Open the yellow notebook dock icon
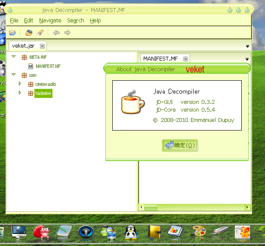 click(x=153, y=232)
